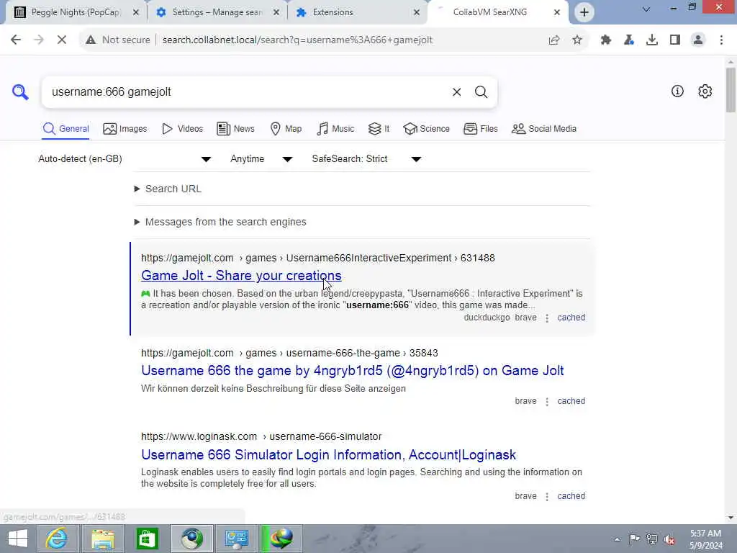The image size is (737, 553).
Task: Select the Videos category
Action: click(182, 129)
